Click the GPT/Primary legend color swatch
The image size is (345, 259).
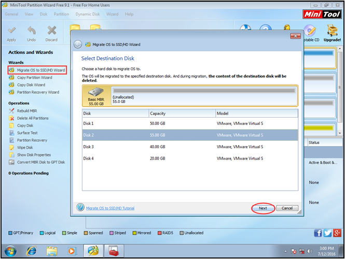(10, 233)
